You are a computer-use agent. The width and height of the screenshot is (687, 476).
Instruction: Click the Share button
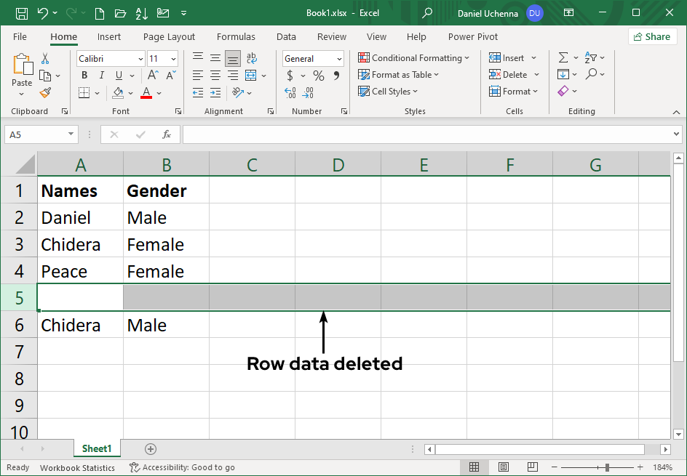pyautogui.click(x=652, y=36)
